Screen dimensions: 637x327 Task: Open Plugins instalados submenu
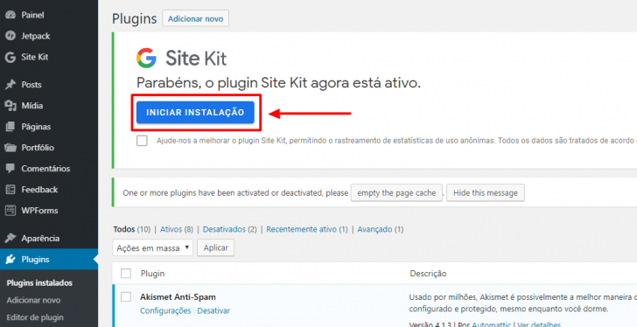(x=40, y=282)
